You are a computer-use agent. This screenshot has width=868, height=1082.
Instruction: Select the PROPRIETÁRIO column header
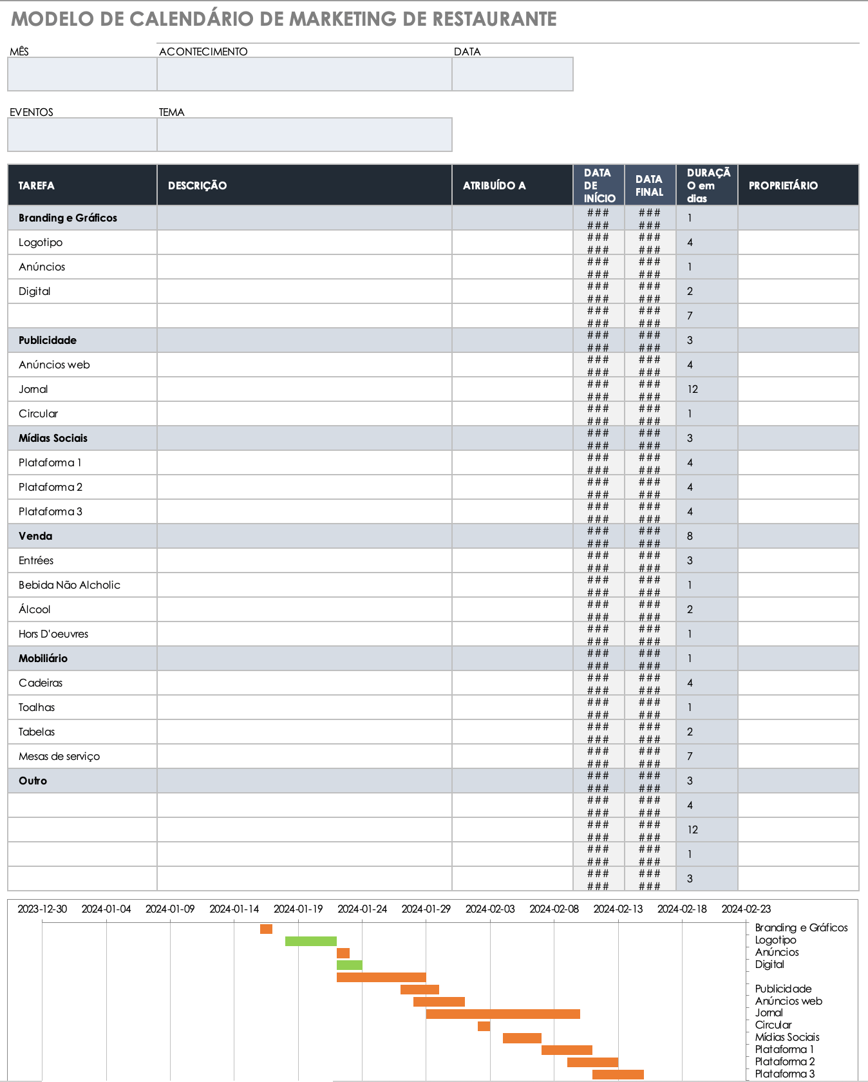coord(798,185)
